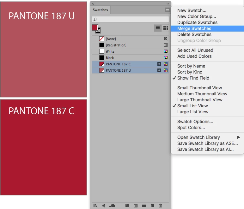The image size is (244, 209).
Task: Click the Delete Swatch trash icon
Action: click(x=160, y=206)
